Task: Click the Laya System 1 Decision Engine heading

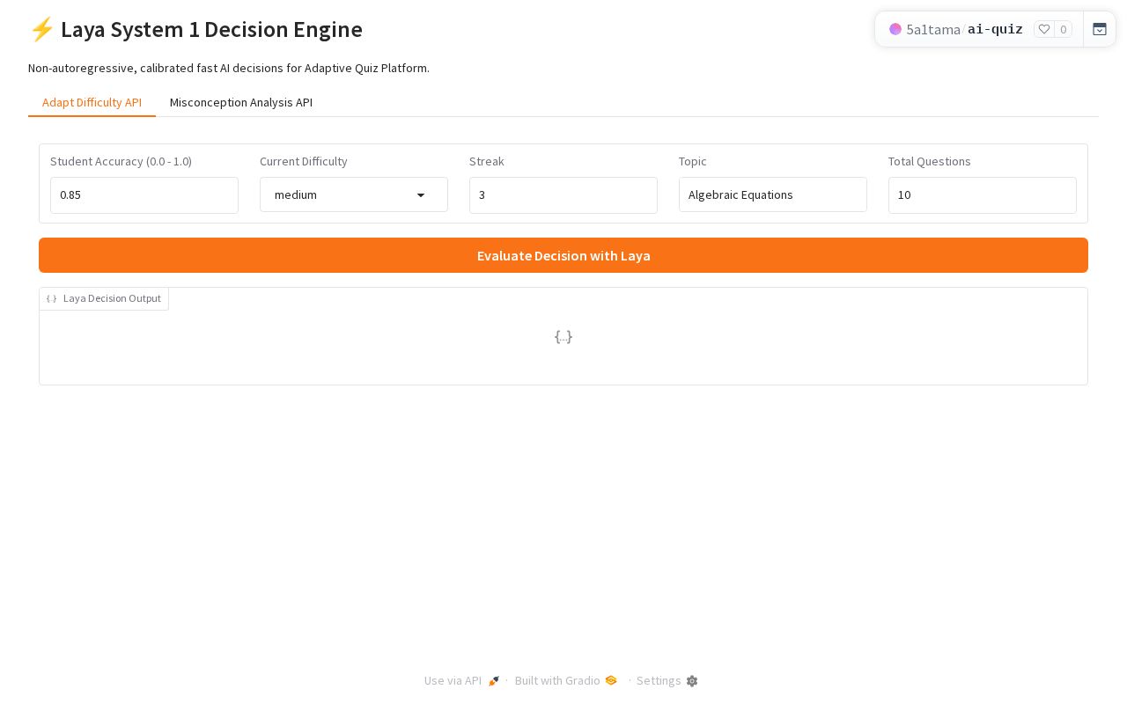Action: tap(195, 29)
